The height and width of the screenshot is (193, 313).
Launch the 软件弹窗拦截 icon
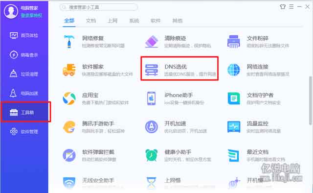[x=69, y=155]
